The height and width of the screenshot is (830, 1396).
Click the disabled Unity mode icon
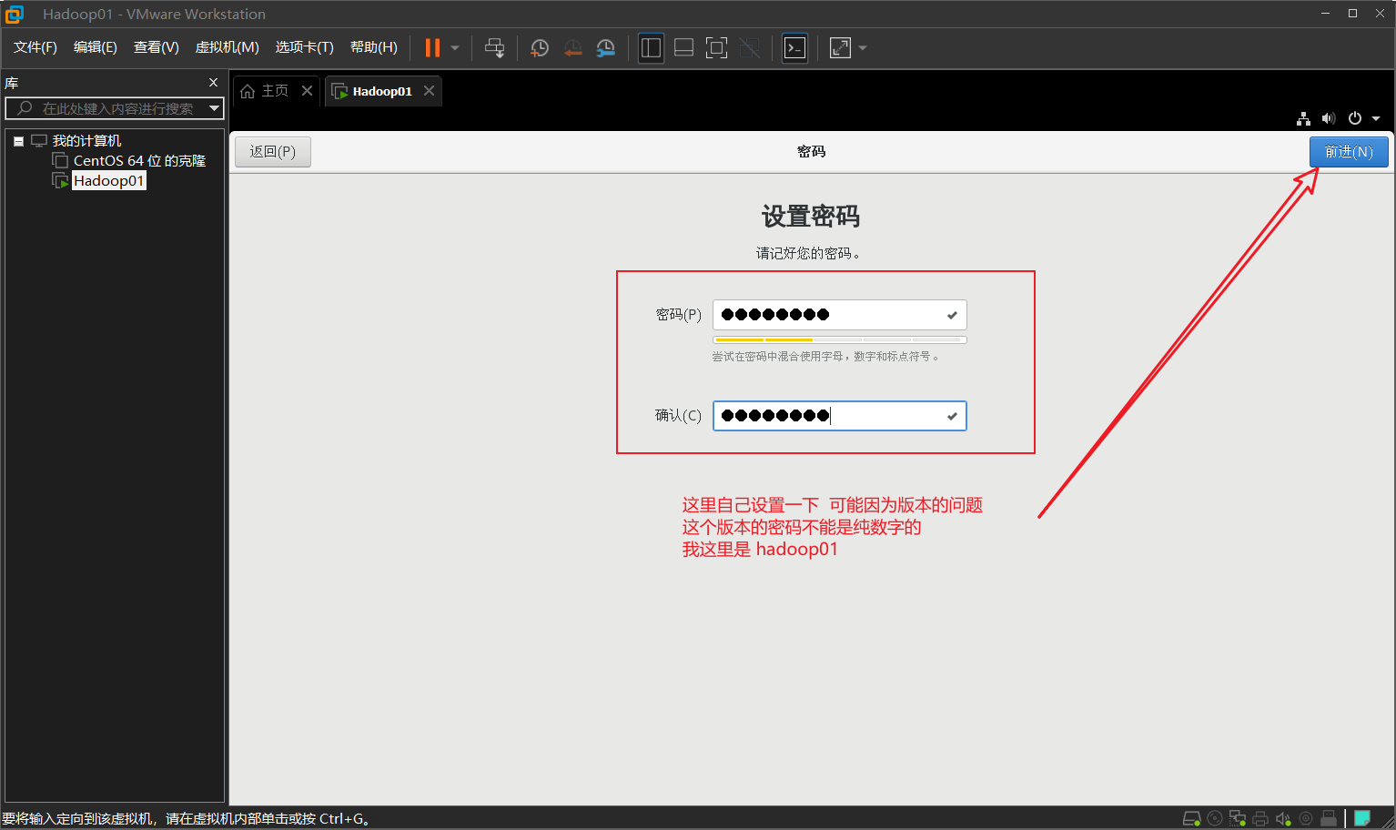[x=749, y=48]
